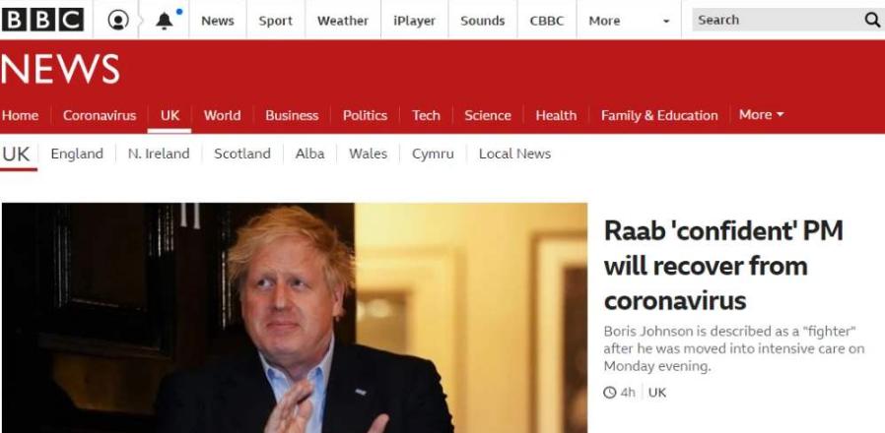
Task: Click the UK tag under the article
Action: pyautogui.click(x=657, y=393)
